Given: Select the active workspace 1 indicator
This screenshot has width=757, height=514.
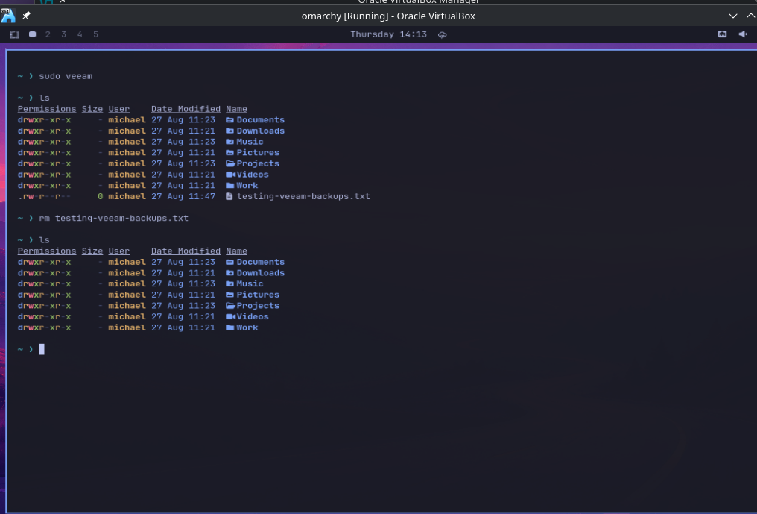Looking at the screenshot, I should coord(32,34).
